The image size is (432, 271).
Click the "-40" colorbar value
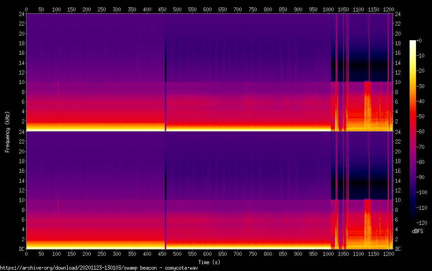(x=421, y=101)
